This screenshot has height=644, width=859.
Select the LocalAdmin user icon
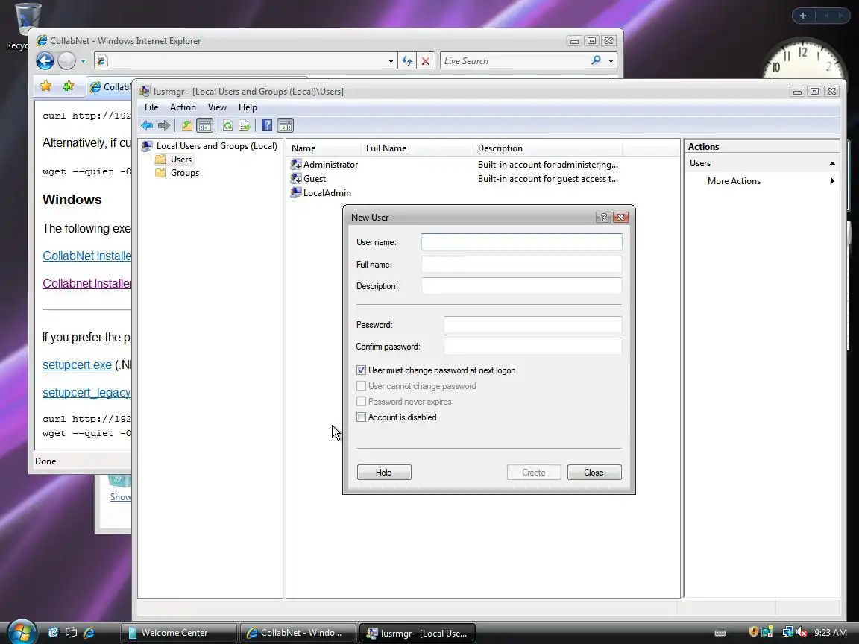click(296, 193)
